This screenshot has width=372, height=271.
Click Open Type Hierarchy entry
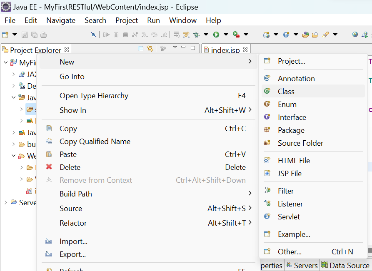pyautogui.click(x=148, y=96)
